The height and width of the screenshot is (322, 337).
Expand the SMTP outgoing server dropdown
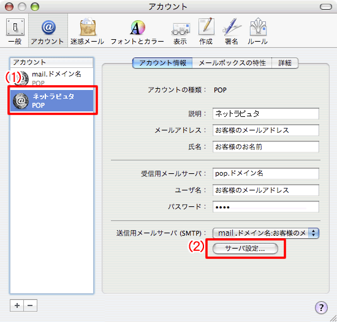tap(266, 233)
